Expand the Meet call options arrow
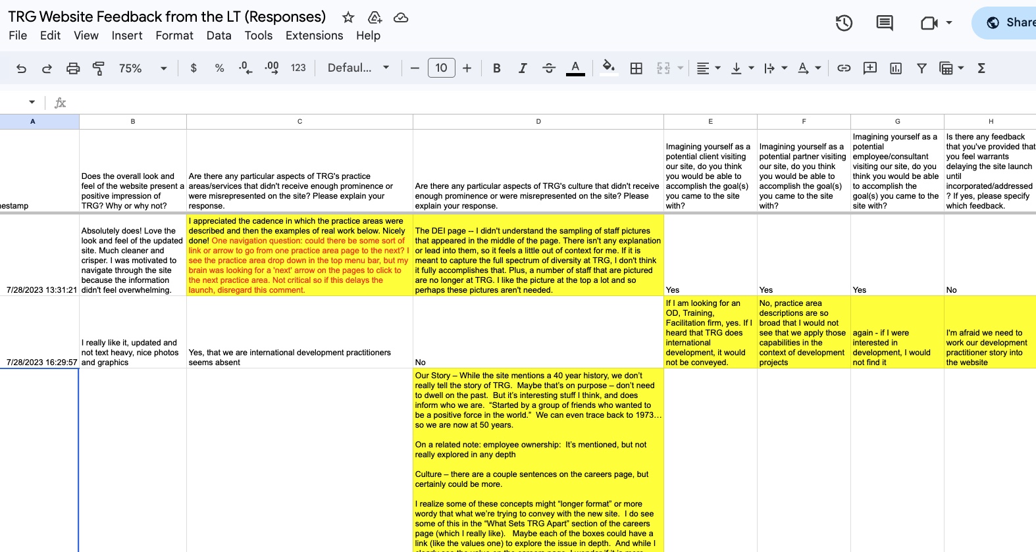Image resolution: width=1036 pixels, height=552 pixels. pyautogui.click(x=948, y=23)
